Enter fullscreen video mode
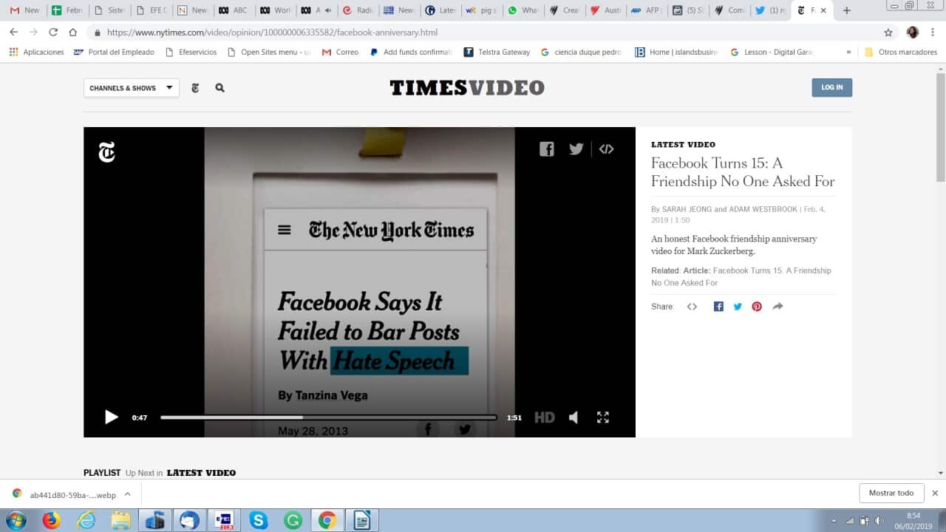The image size is (946, 532). click(603, 417)
